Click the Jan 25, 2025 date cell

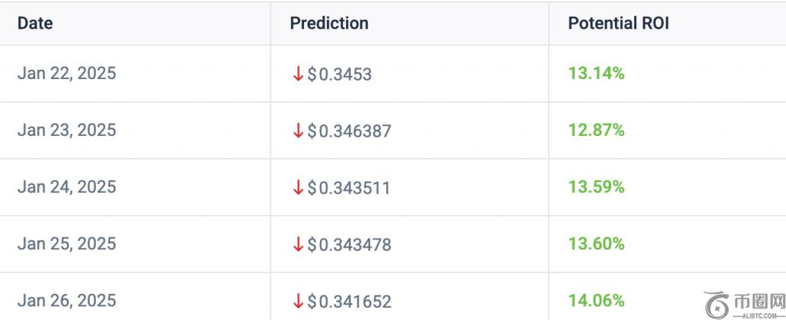pos(67,244)
